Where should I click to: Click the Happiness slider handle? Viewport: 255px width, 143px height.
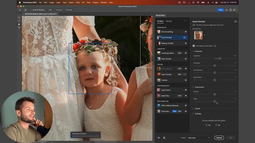click(220, 58)
